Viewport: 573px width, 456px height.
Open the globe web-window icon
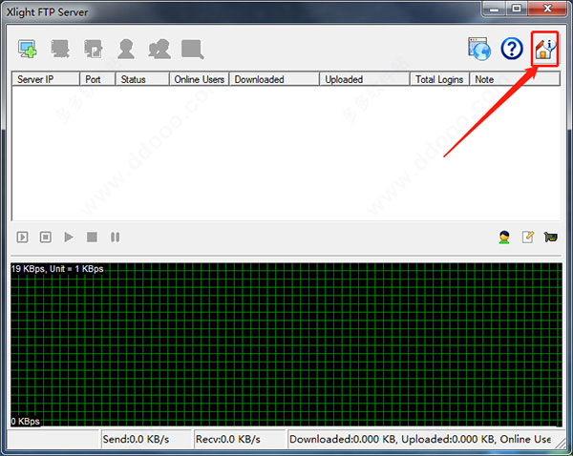(x=479, y=49)
